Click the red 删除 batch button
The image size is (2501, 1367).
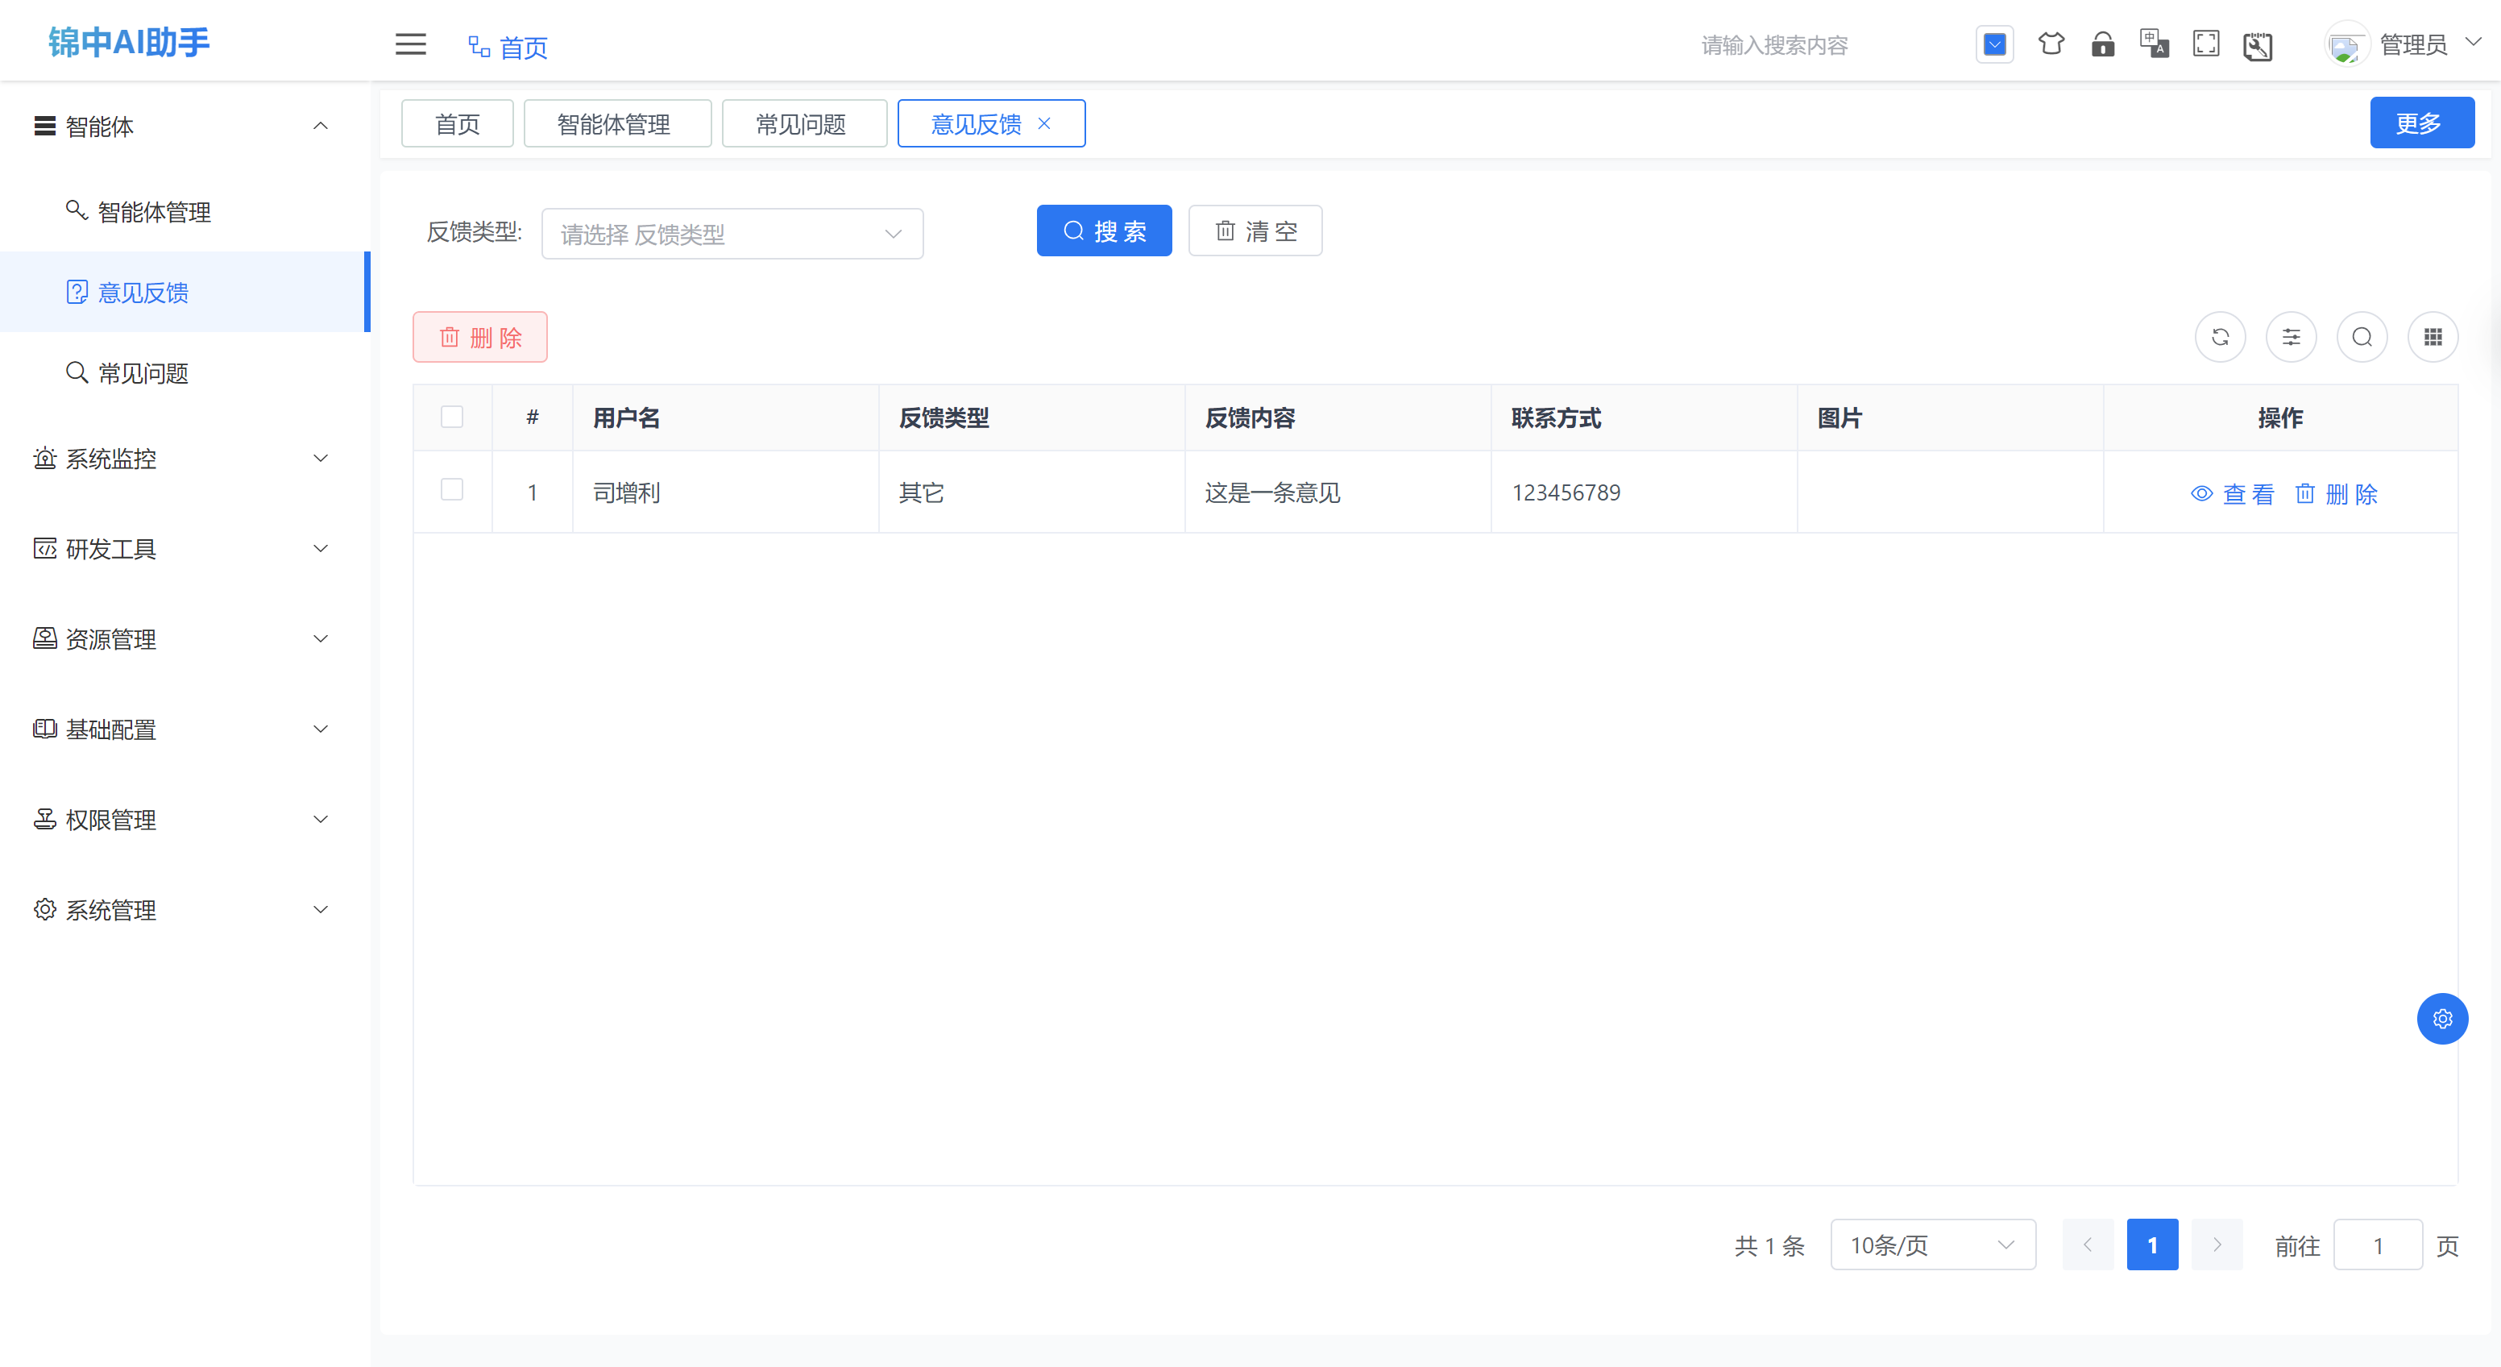[479, 338]
